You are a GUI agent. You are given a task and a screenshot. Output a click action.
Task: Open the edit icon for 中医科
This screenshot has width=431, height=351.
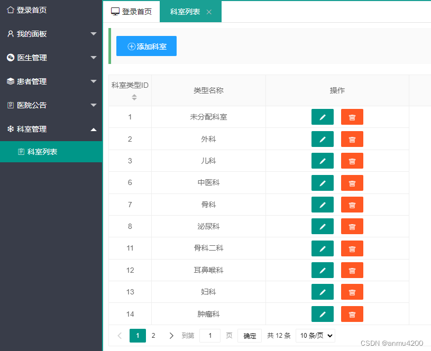[x=323, y=182]
